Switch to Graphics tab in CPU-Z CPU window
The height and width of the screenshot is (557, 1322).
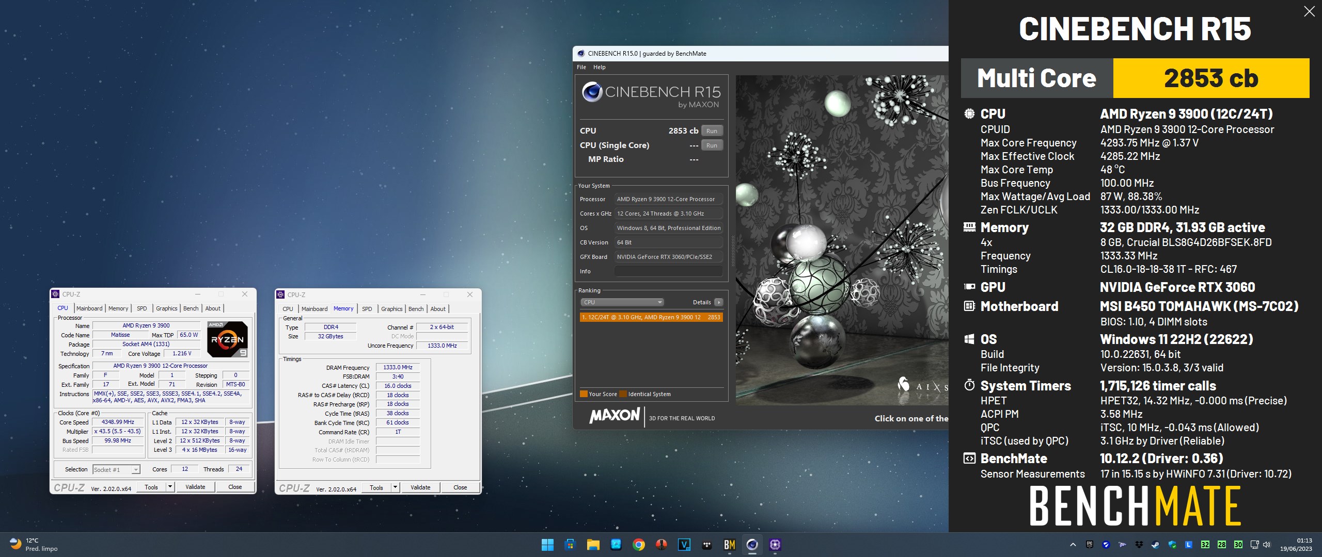point(166,308)
